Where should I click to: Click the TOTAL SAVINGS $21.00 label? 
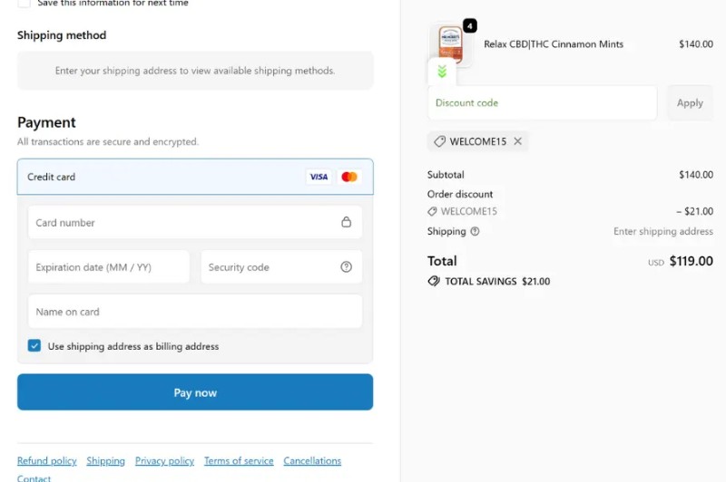pyautogui.click(x=497, y=281)
